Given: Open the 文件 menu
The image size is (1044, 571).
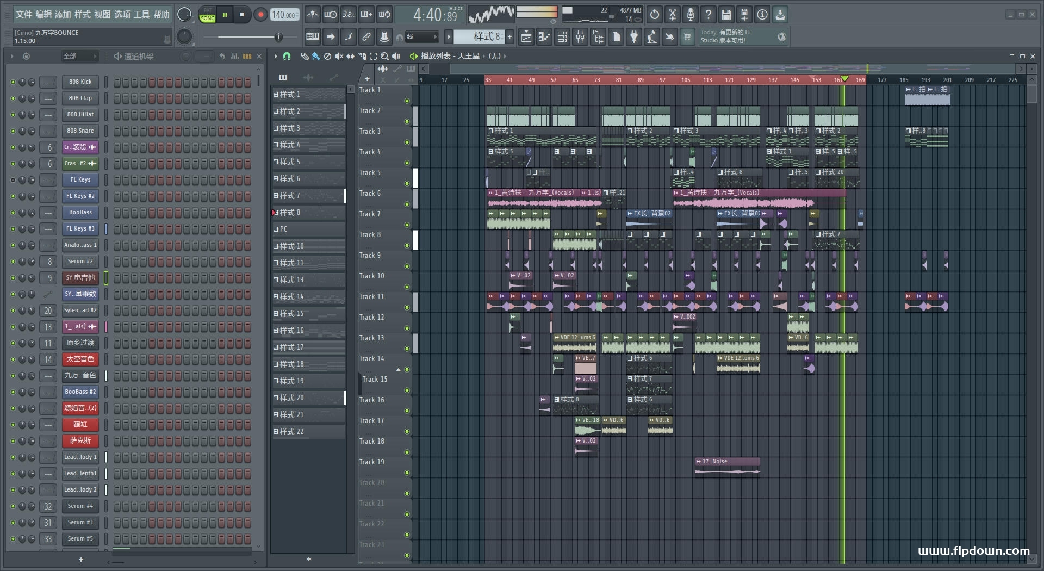Looking at the screenshot, I should (x=23, y=15).
